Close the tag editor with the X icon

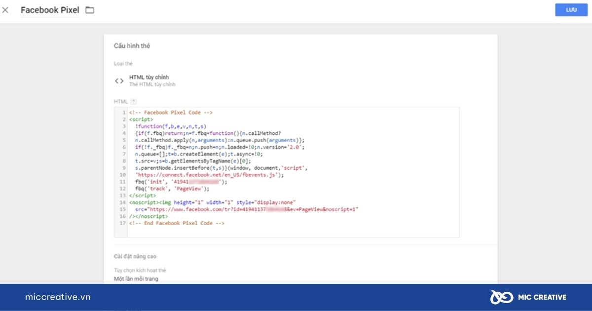pos(5,10)
